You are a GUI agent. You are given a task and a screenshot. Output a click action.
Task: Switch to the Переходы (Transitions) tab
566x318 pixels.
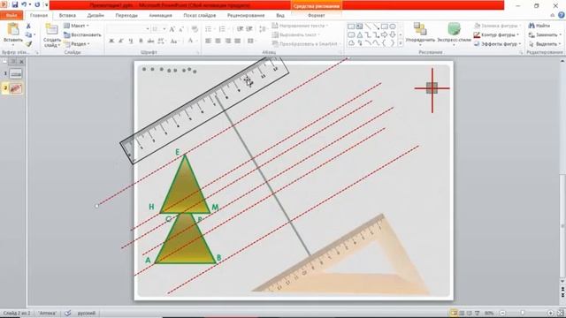coord(126,16)
